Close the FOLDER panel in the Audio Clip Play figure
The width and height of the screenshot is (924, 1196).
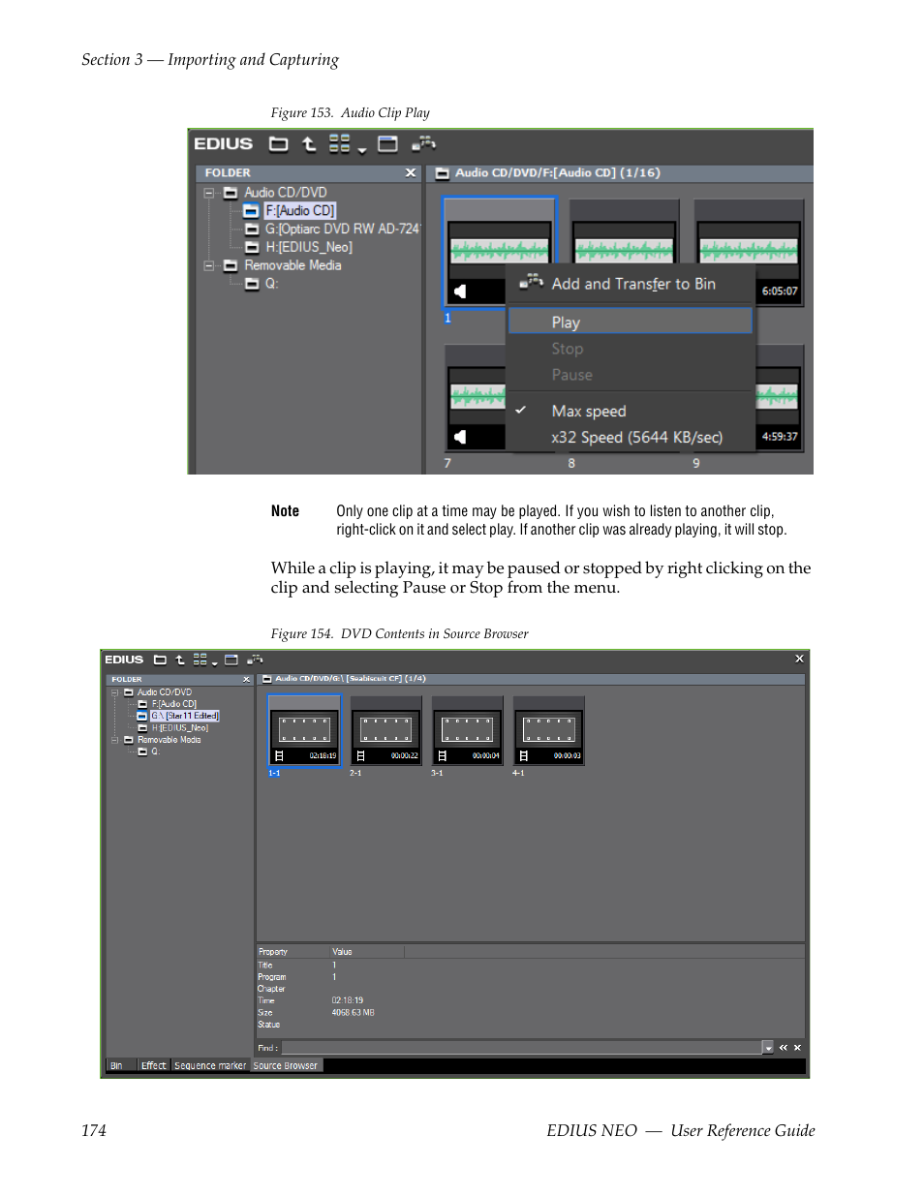click(x=411, y=172)
